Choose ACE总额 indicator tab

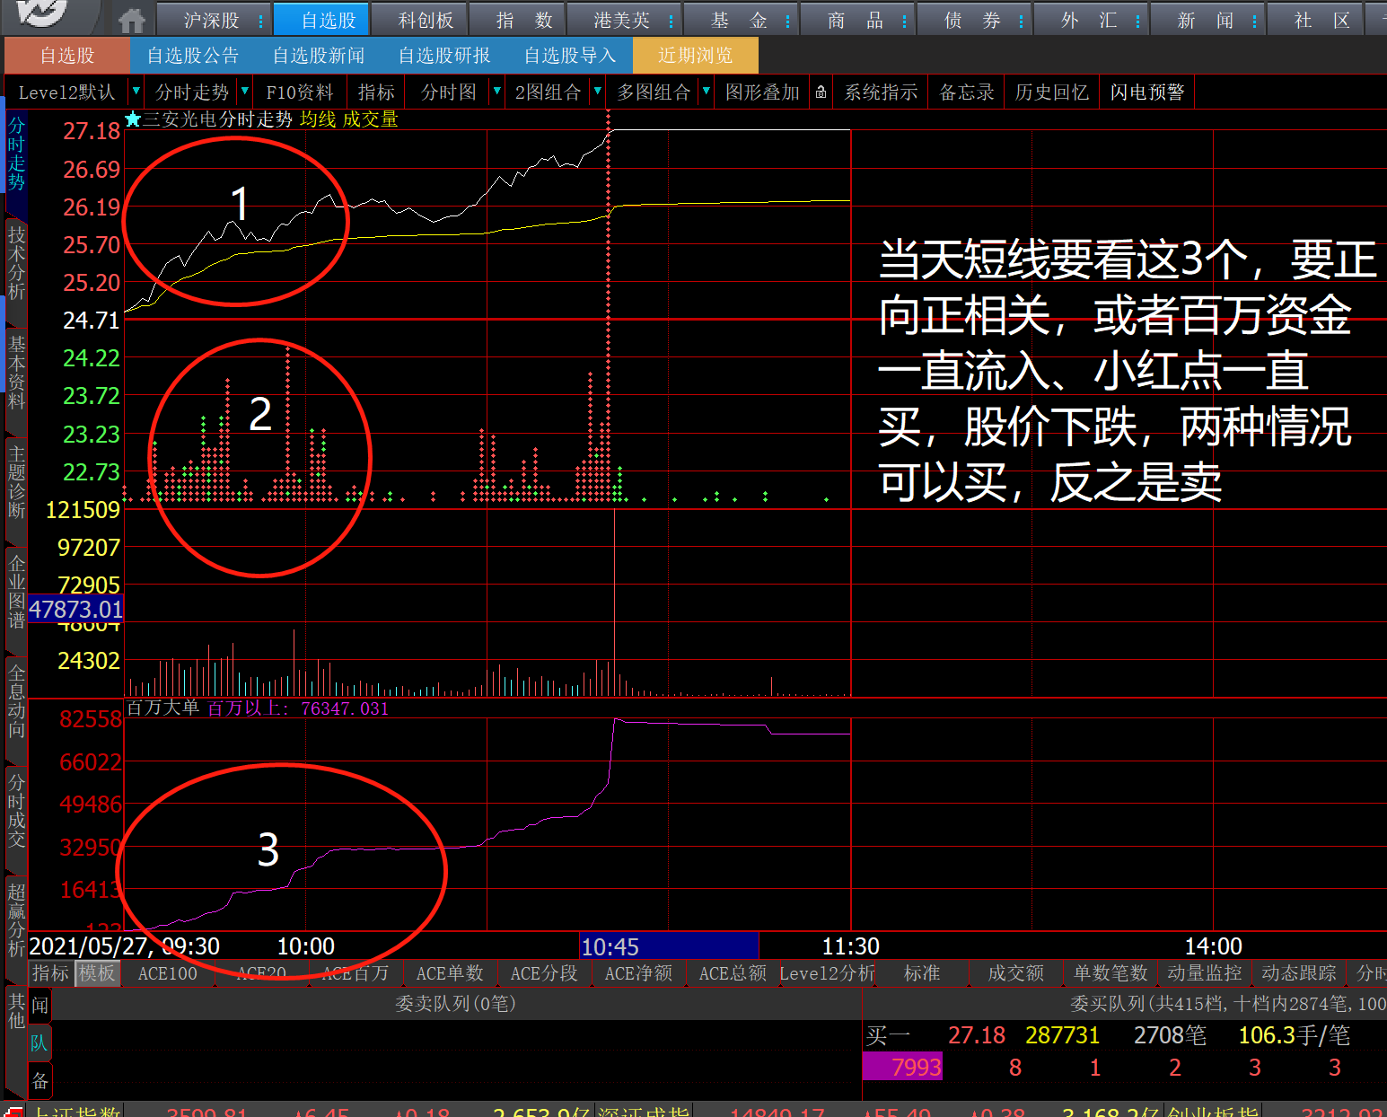(733, 973)
